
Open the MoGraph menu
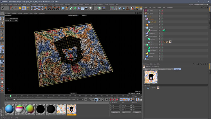[x=68, y=5]
